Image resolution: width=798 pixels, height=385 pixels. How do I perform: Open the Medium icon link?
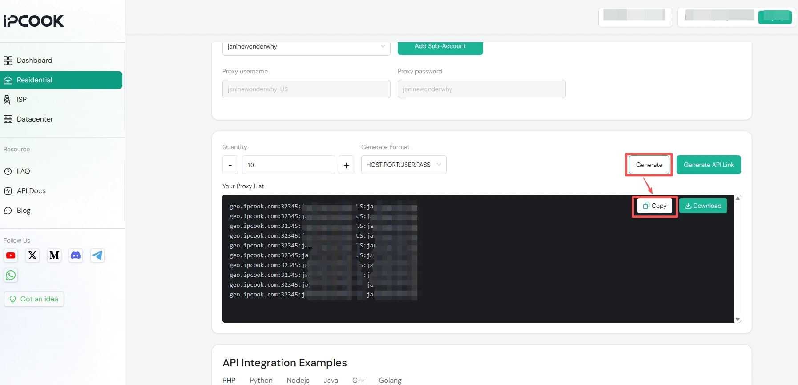pyautogui.click(x=54, y=255)
